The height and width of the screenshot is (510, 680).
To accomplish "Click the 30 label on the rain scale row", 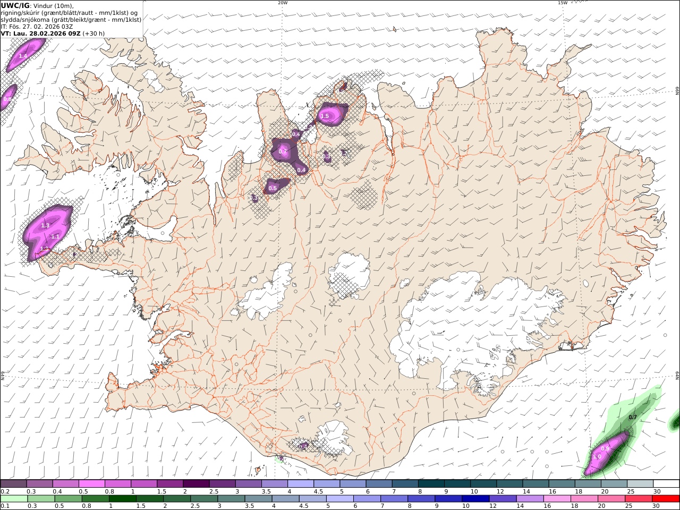I will 657,506.
